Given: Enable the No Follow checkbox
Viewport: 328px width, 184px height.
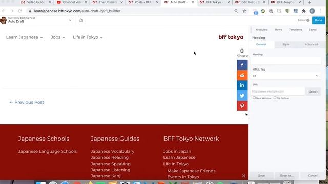Looking at the screenshot, I should [x=275, y=98].
